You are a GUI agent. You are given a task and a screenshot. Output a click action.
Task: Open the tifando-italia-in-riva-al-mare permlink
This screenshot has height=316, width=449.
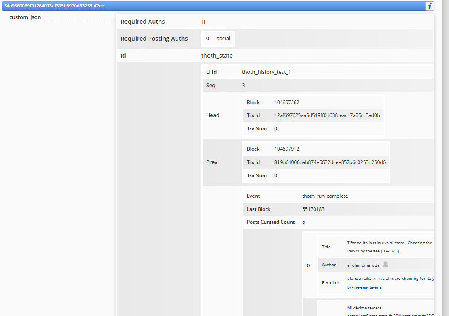coord(390,283)
